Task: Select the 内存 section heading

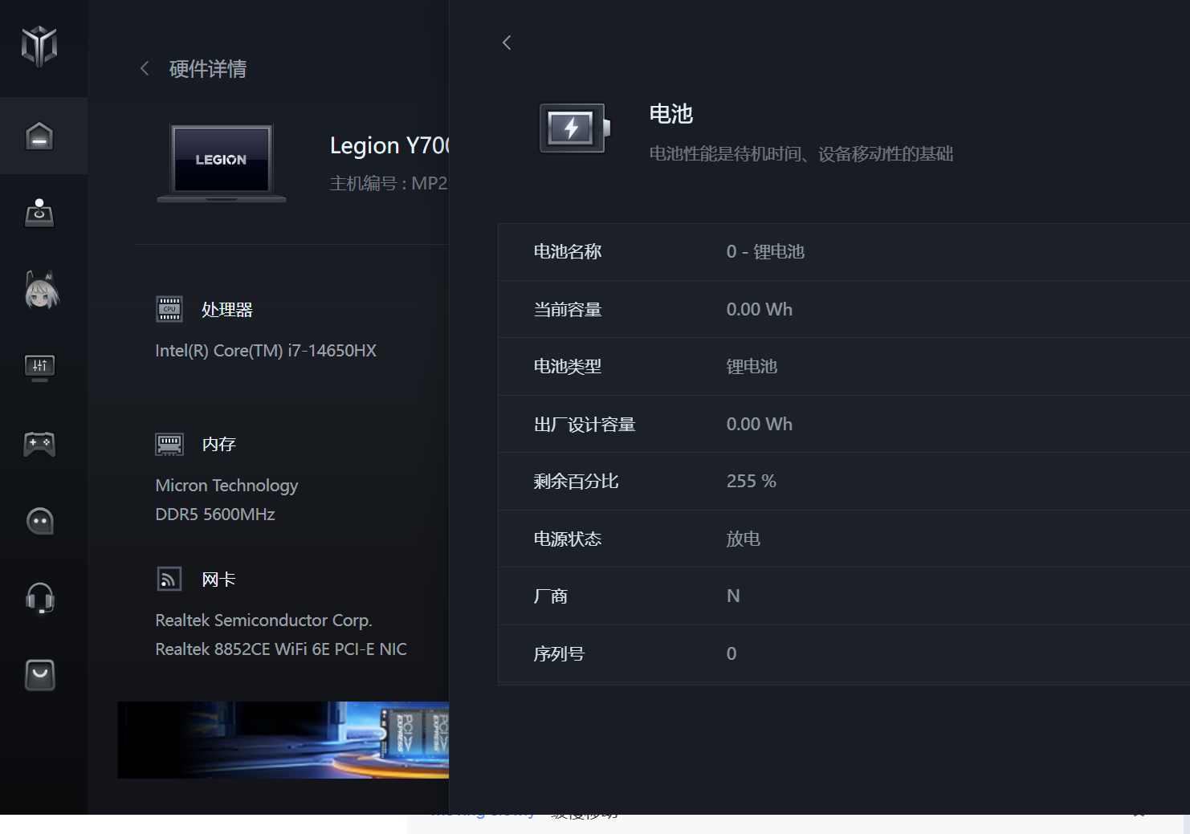Action: [x=218, y=445]
